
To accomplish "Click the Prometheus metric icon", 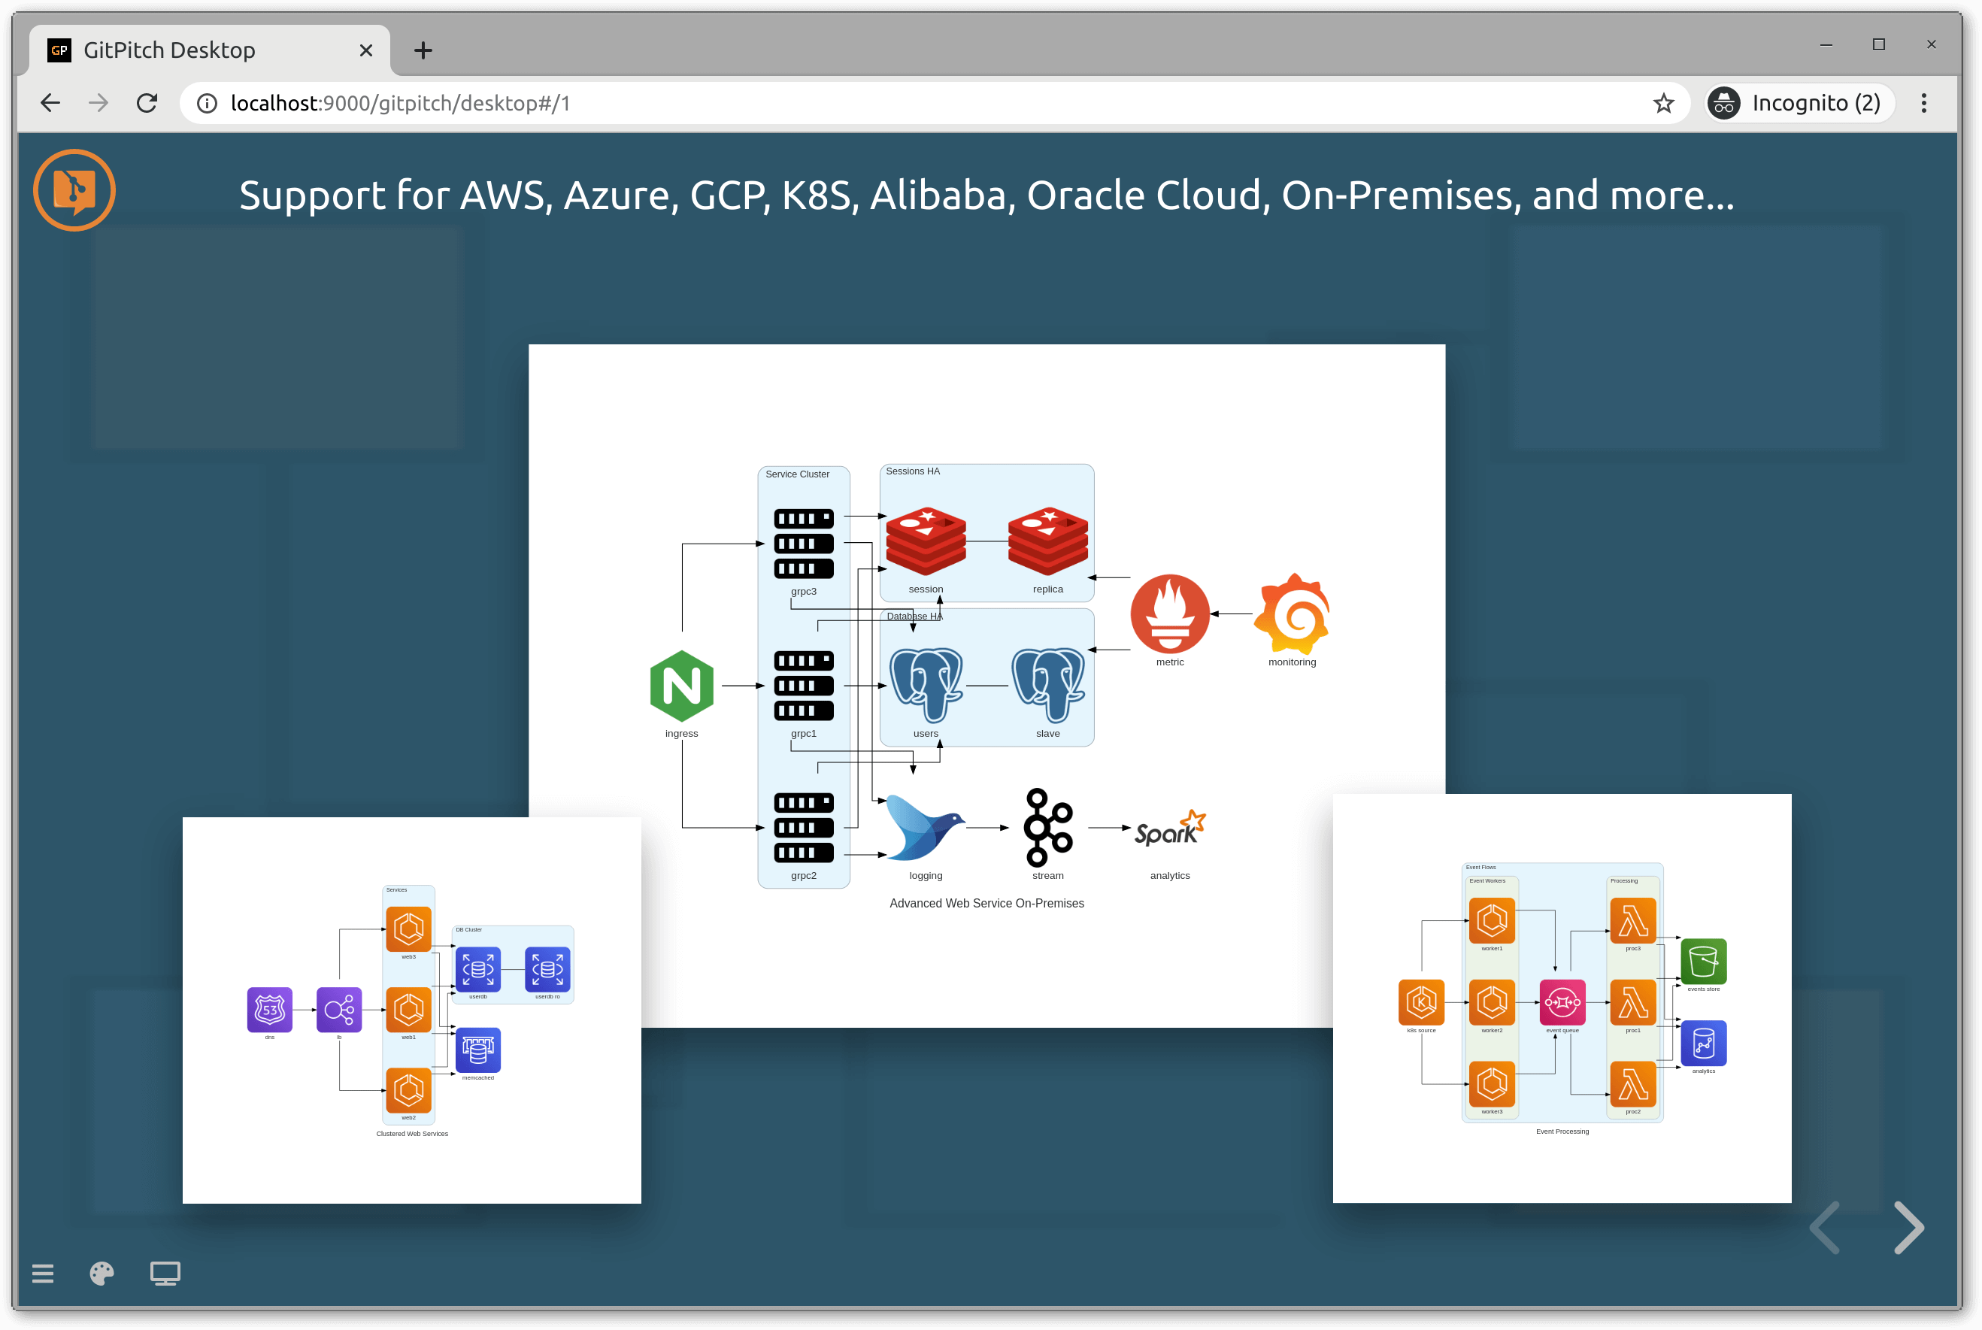I will tap(1169, 613).
